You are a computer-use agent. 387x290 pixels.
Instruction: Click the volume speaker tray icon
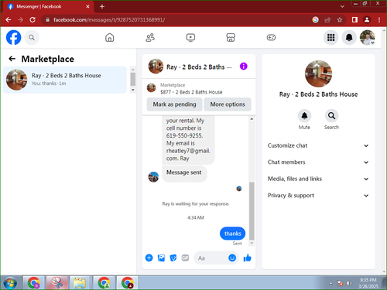coord(349,283)
